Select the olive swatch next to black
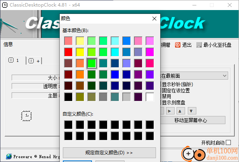239x162 pixels. 80,97
